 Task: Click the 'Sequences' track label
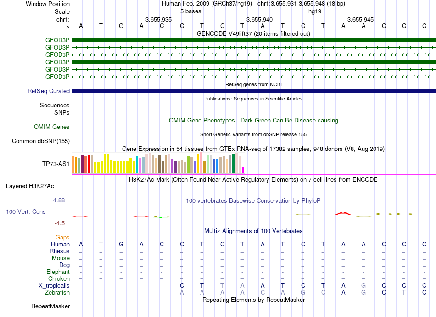pos(55,106)
